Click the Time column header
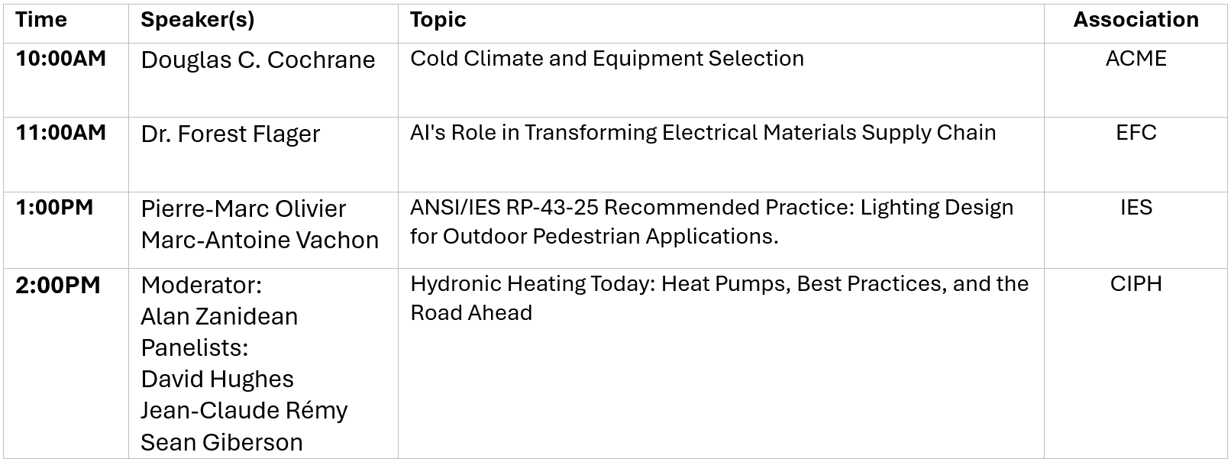This screenshot has width=1231, height=462. click(41, 20)
